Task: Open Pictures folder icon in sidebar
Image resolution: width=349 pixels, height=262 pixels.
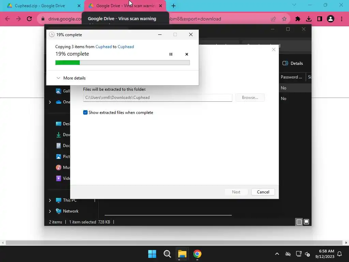Action: [59, 156]
